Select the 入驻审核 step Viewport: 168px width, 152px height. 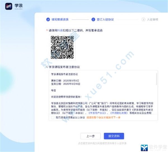153,19
